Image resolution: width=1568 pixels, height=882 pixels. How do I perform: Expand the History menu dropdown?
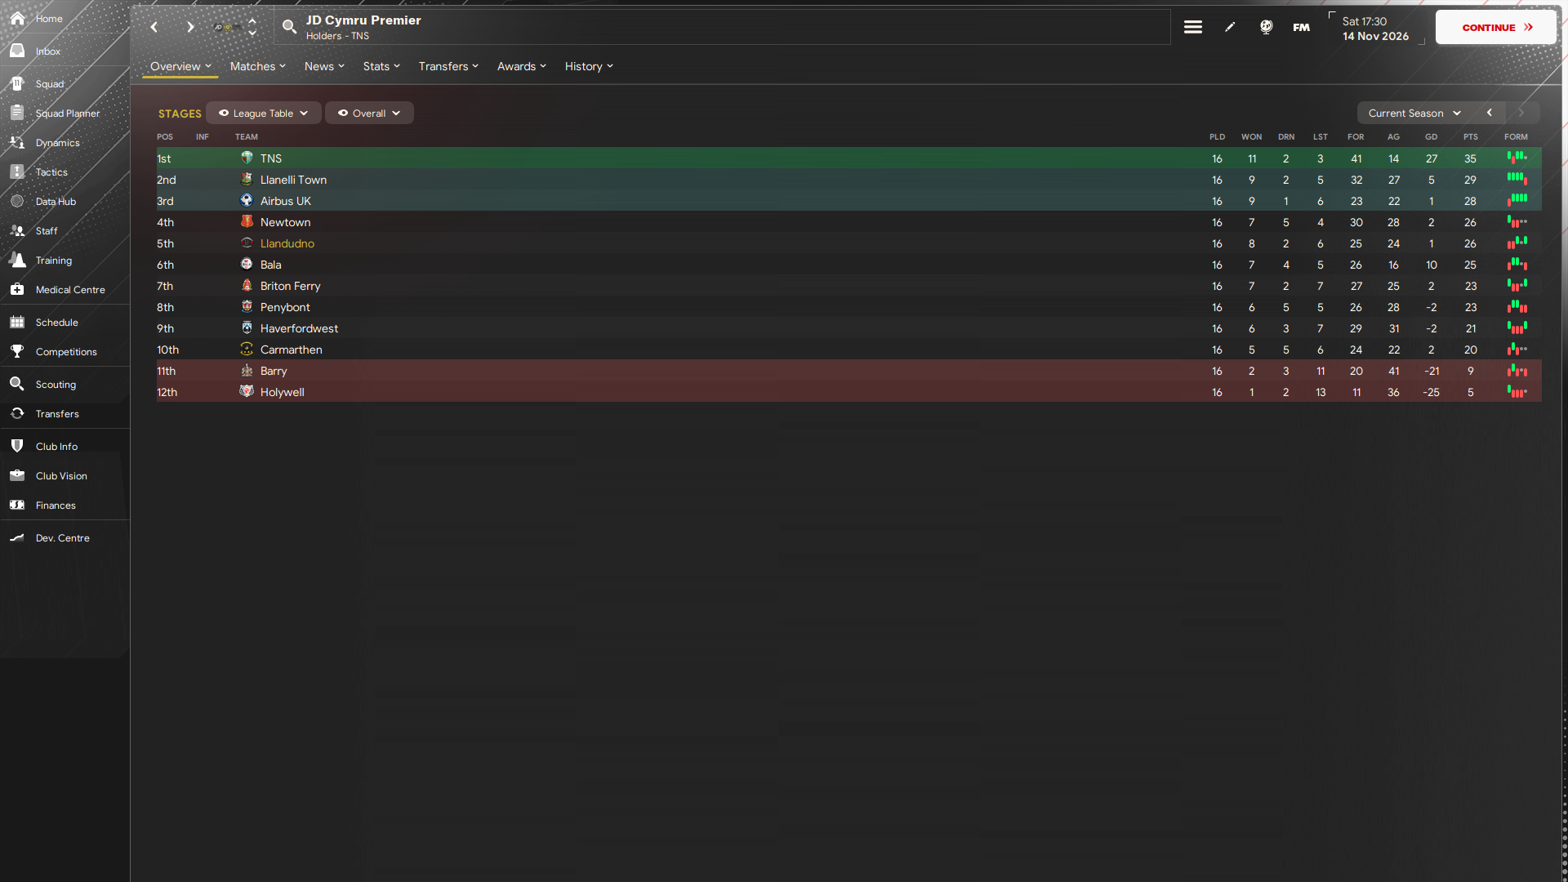(589, 66)
